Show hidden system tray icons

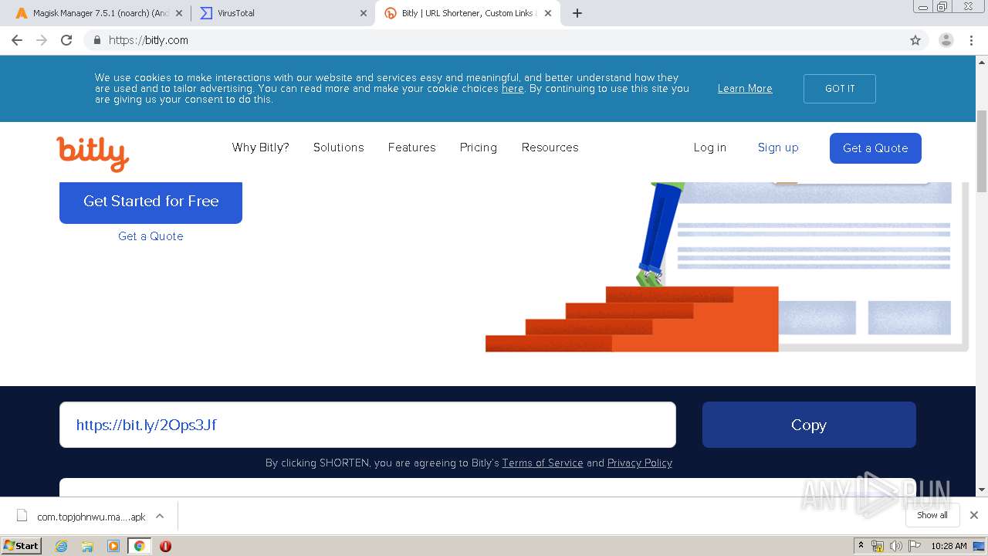[861, 546]
